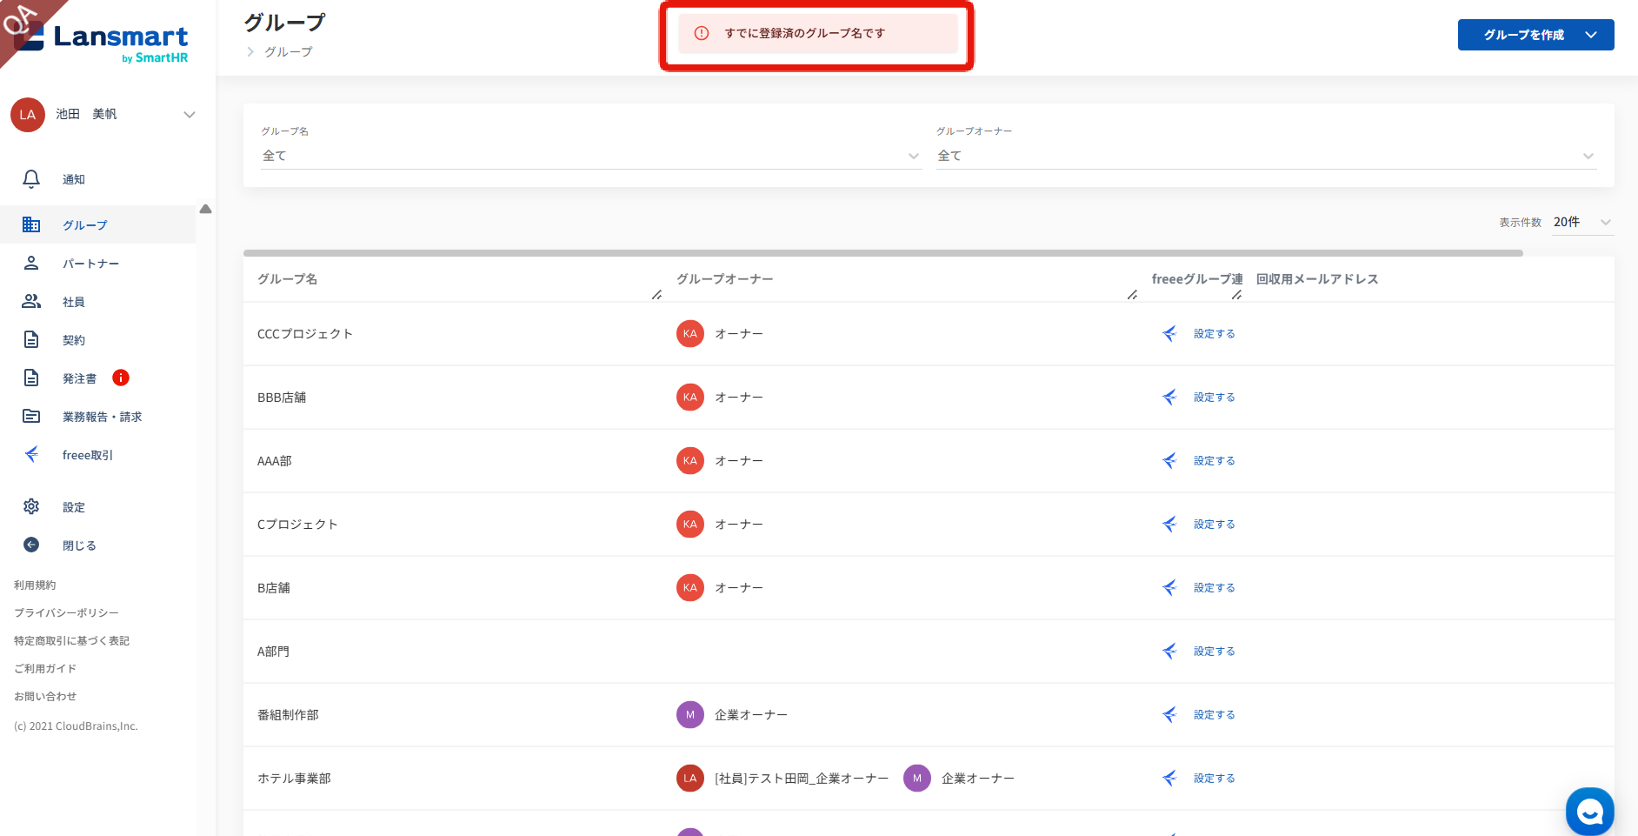The height and width of the screenshot is (836, 1638).
Task: Expand the 池田 美帆 user menu
Action: (190, 115)
